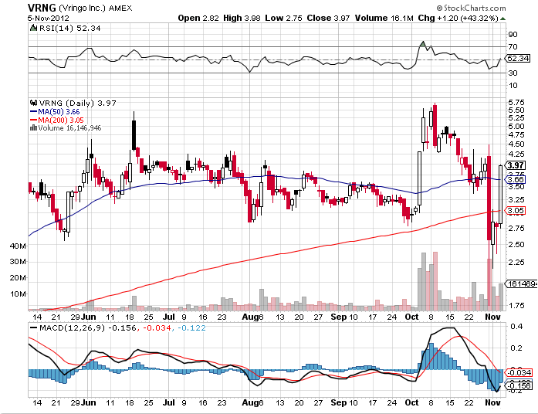Click the RSI indicator icon beside RSI(14)
Image resolution: width=538 pixels, height=414 pixels.
(34, 28)
